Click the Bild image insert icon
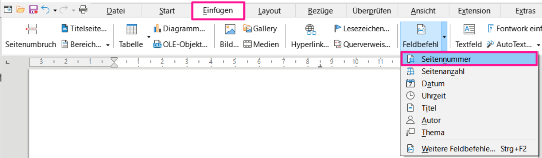Screen dimensions: 542x158 230,29
